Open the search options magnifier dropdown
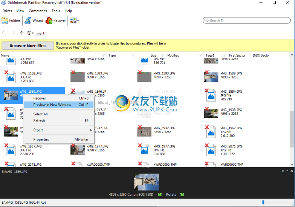 [207, 20]
